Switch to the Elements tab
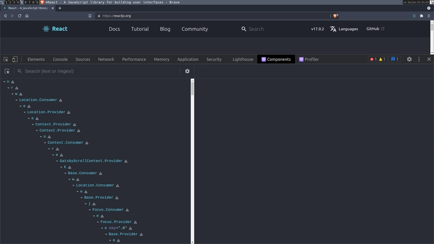The width and height of the screenshot is (434, 244). [x=36, y=59]
